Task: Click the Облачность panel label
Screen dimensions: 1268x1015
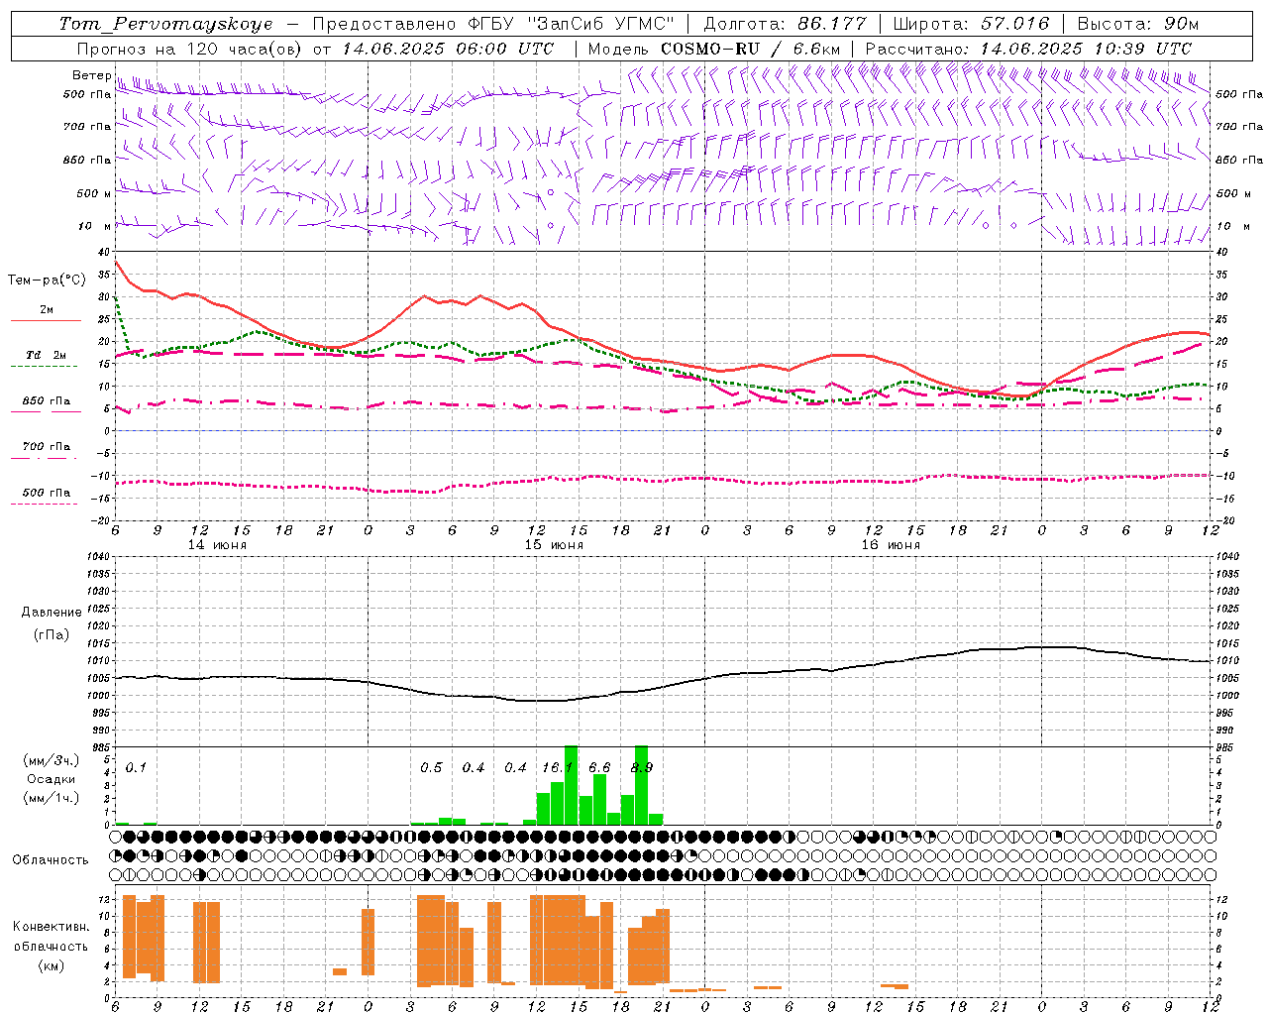Action: (51, 860)
